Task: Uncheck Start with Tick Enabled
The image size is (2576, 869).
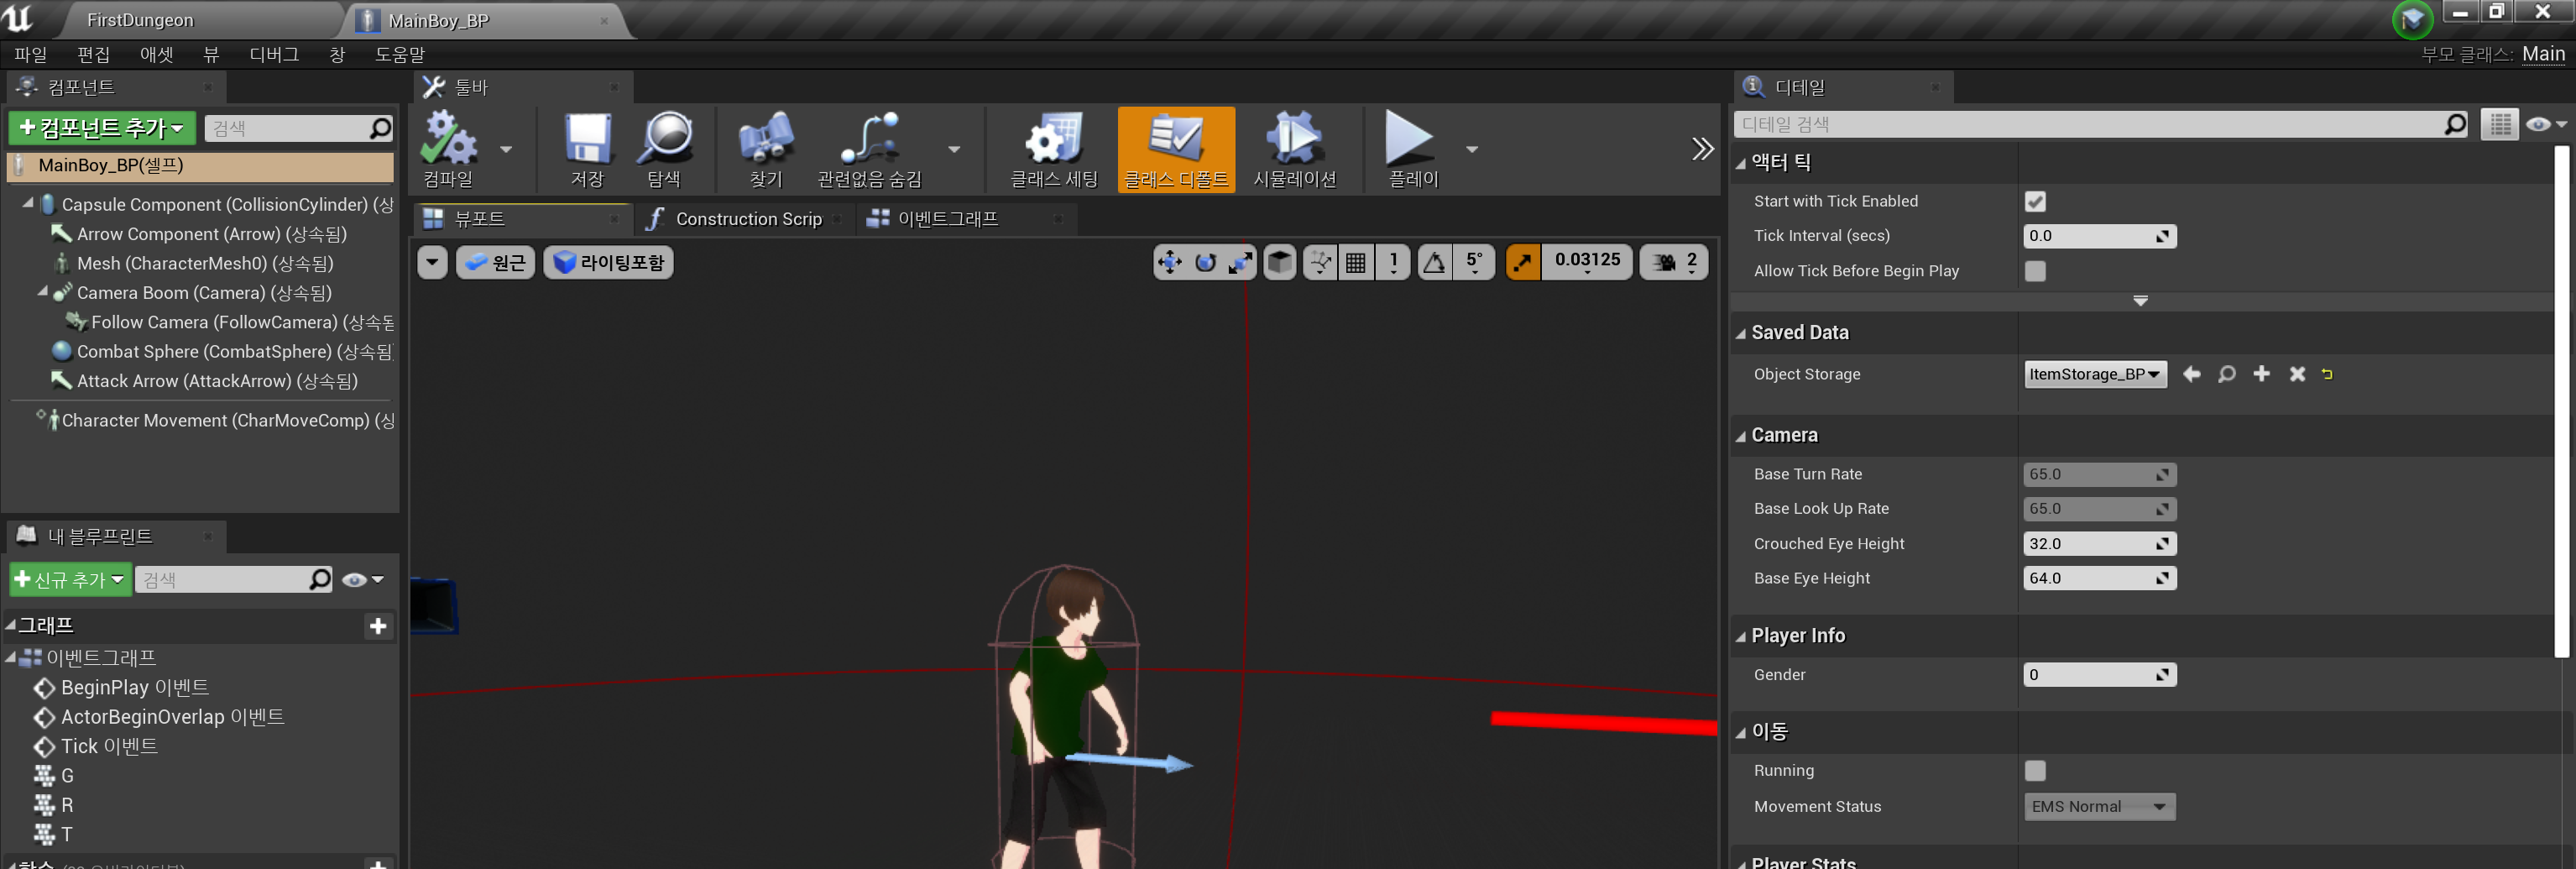Action: pos(2034,202)
